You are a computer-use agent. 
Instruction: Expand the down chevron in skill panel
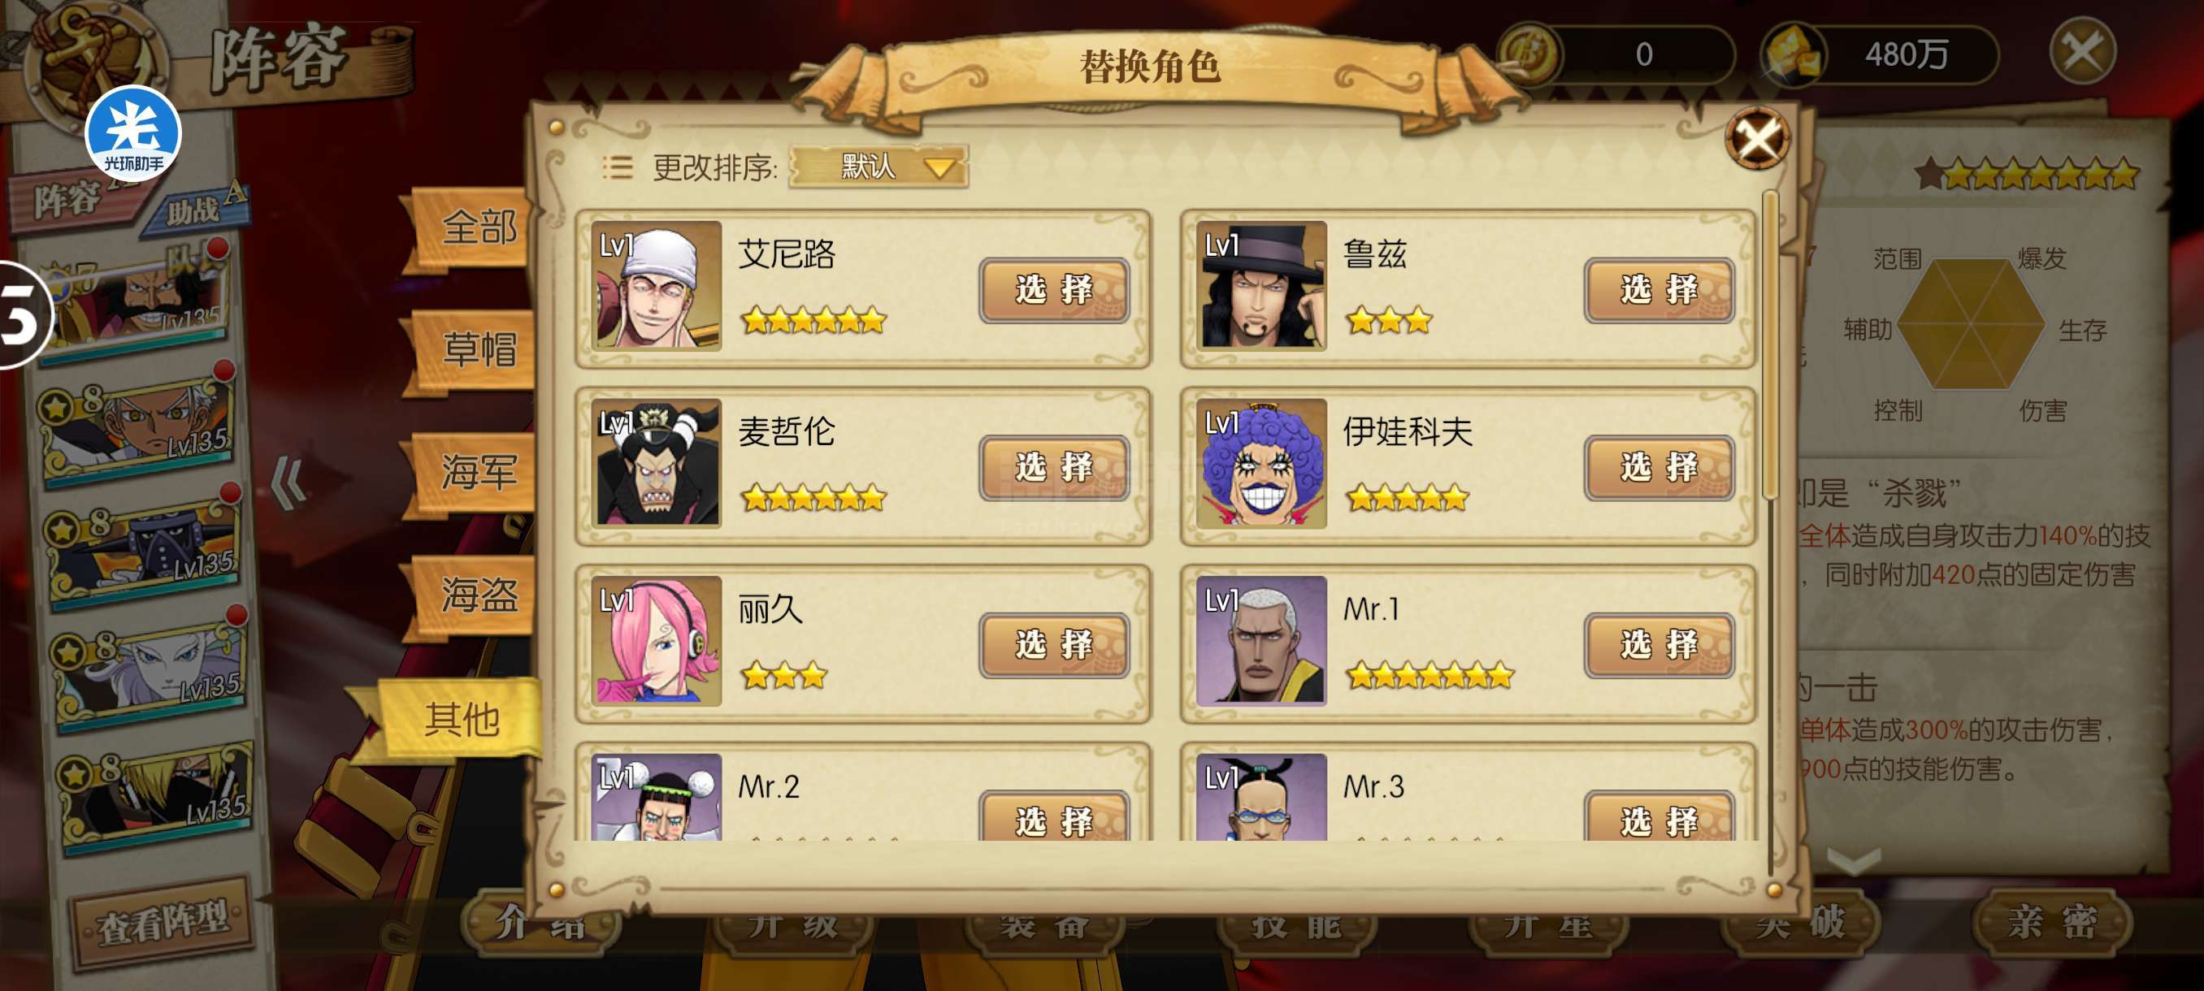click(1853, 860)
